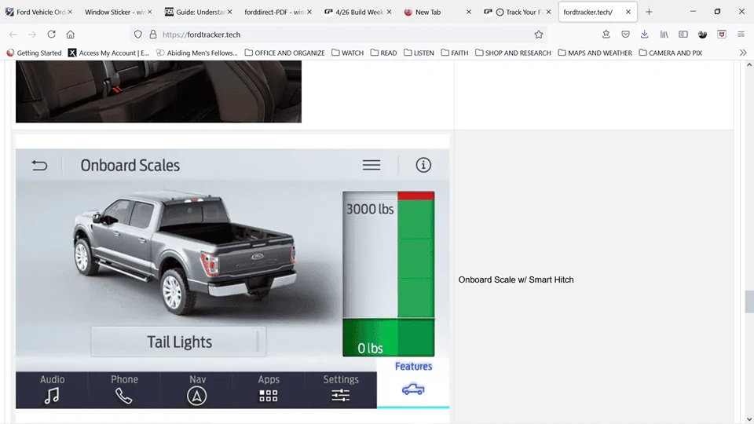Close the 4/26 Build Week tab
The height and width of the screenshot is (424, 754).
click(389, 12)
